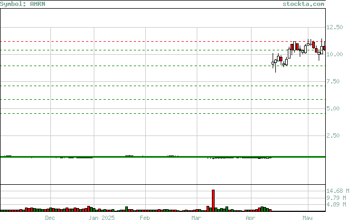Click the 'Symbol: AMRN' chart title
This screenshot has height=220, width=355.
(23, 4)
